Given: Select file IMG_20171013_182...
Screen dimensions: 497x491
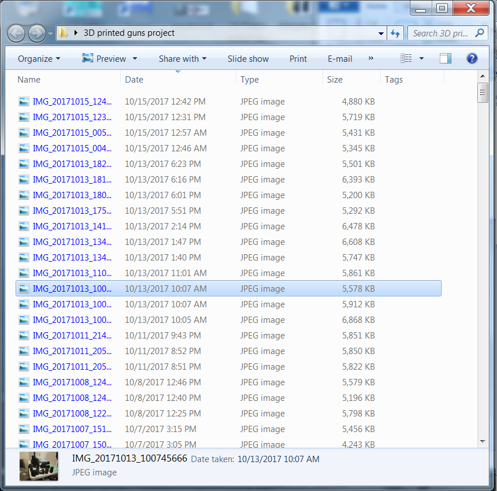Looking at the screenshot, I should 228,164.
